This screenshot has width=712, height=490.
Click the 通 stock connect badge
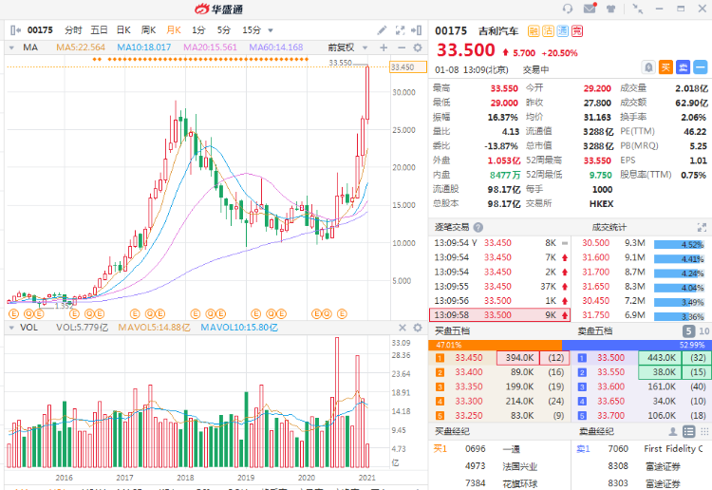(x=563, y=31)
